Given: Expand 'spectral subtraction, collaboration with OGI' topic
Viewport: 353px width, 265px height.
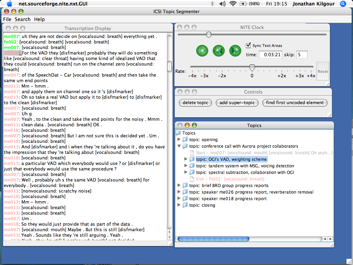Looking at the screenshot, I should (186, 172).
